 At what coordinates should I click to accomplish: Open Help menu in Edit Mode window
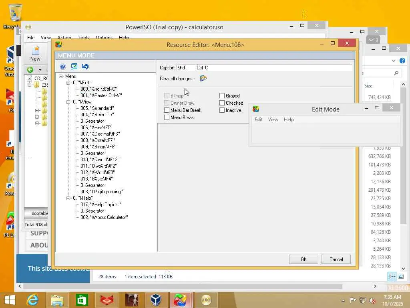point(289,120)
